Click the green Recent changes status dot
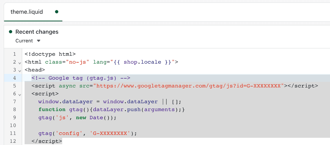 coord(10,32)
